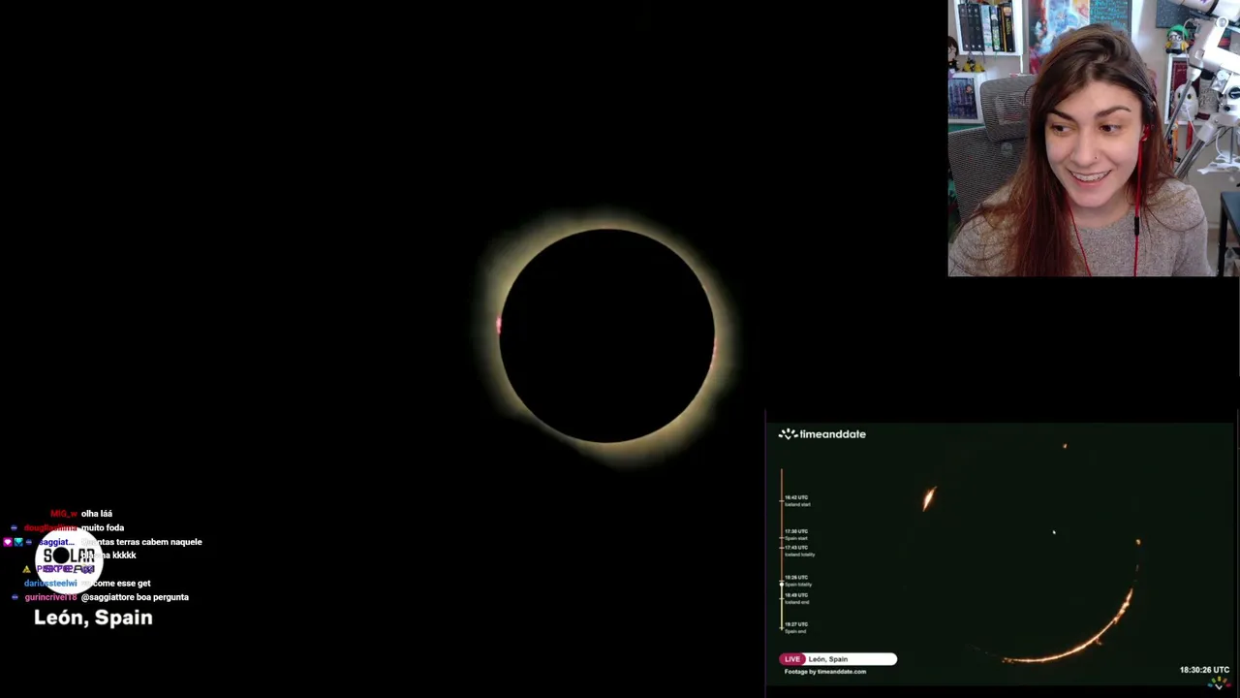
Task: Click '@saggiattore boa pergunta' message
Action: (x=135, y=597)
